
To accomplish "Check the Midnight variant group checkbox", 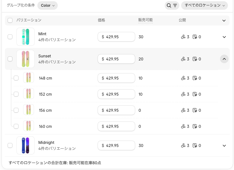I will [10, 145].
